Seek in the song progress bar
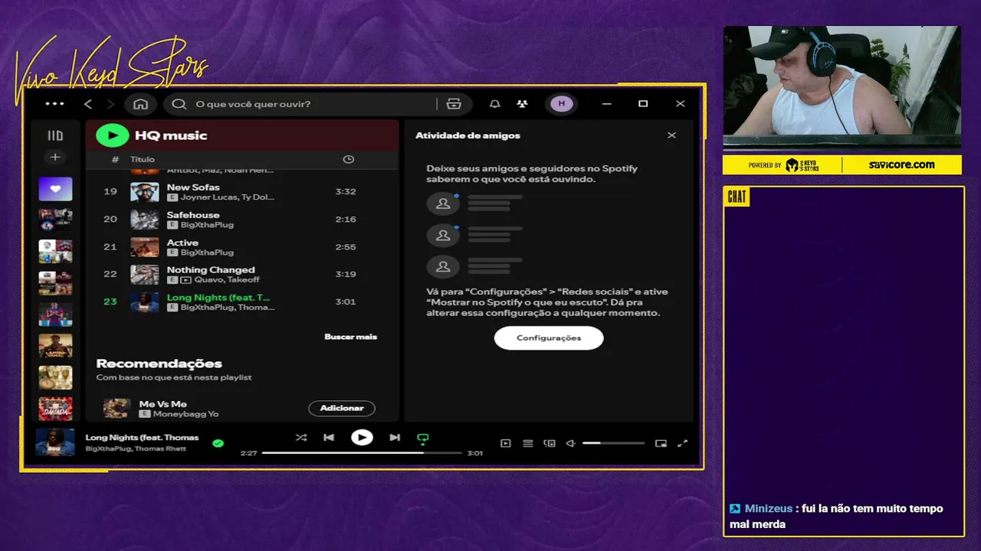981x551 pixels. tap(362, 453)
